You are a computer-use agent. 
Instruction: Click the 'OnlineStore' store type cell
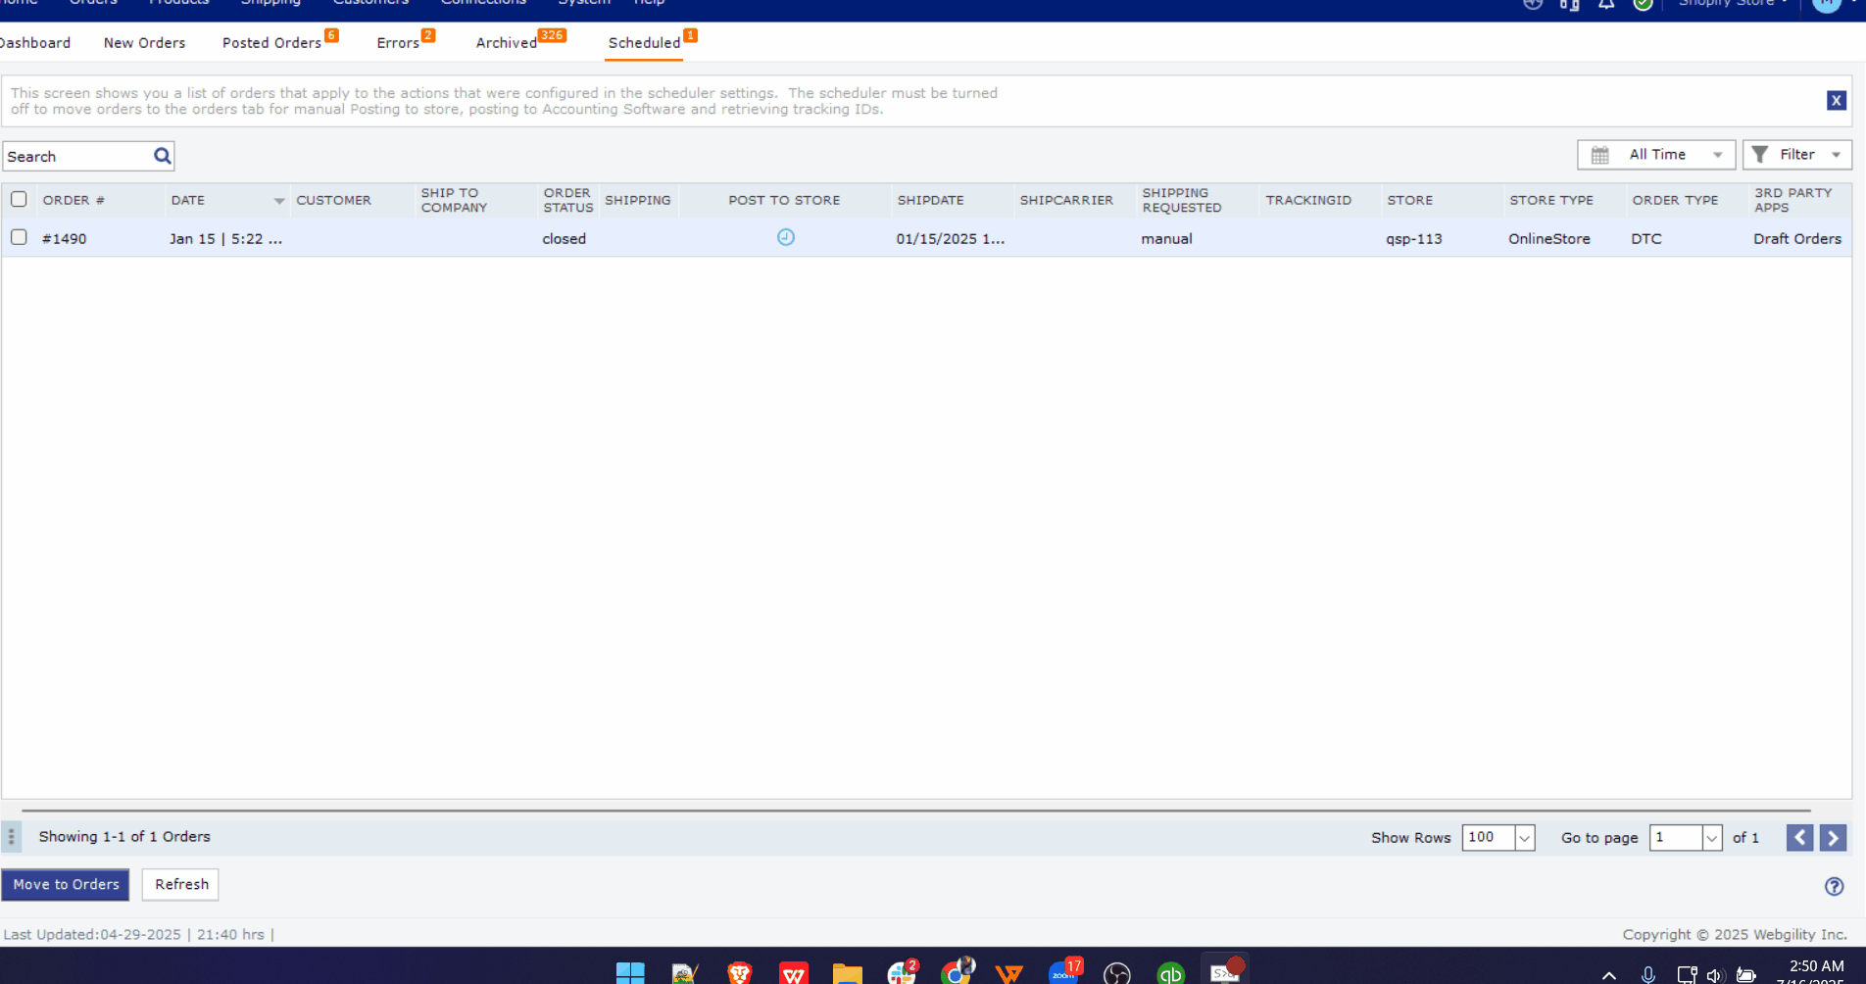(1548, 238)
